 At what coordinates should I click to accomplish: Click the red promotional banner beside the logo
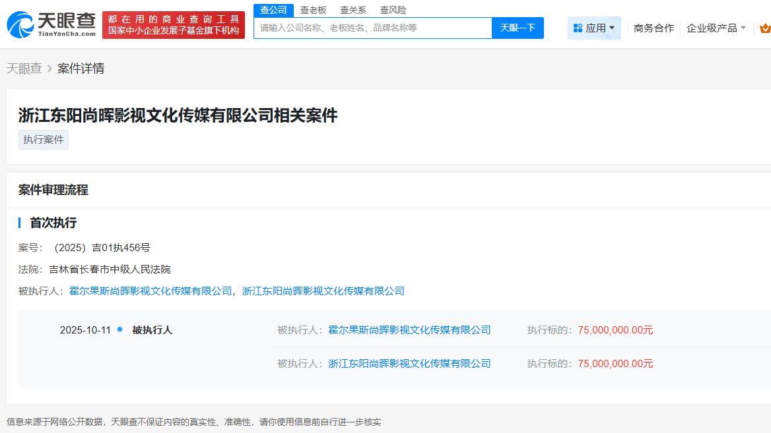tap(174, 25)
